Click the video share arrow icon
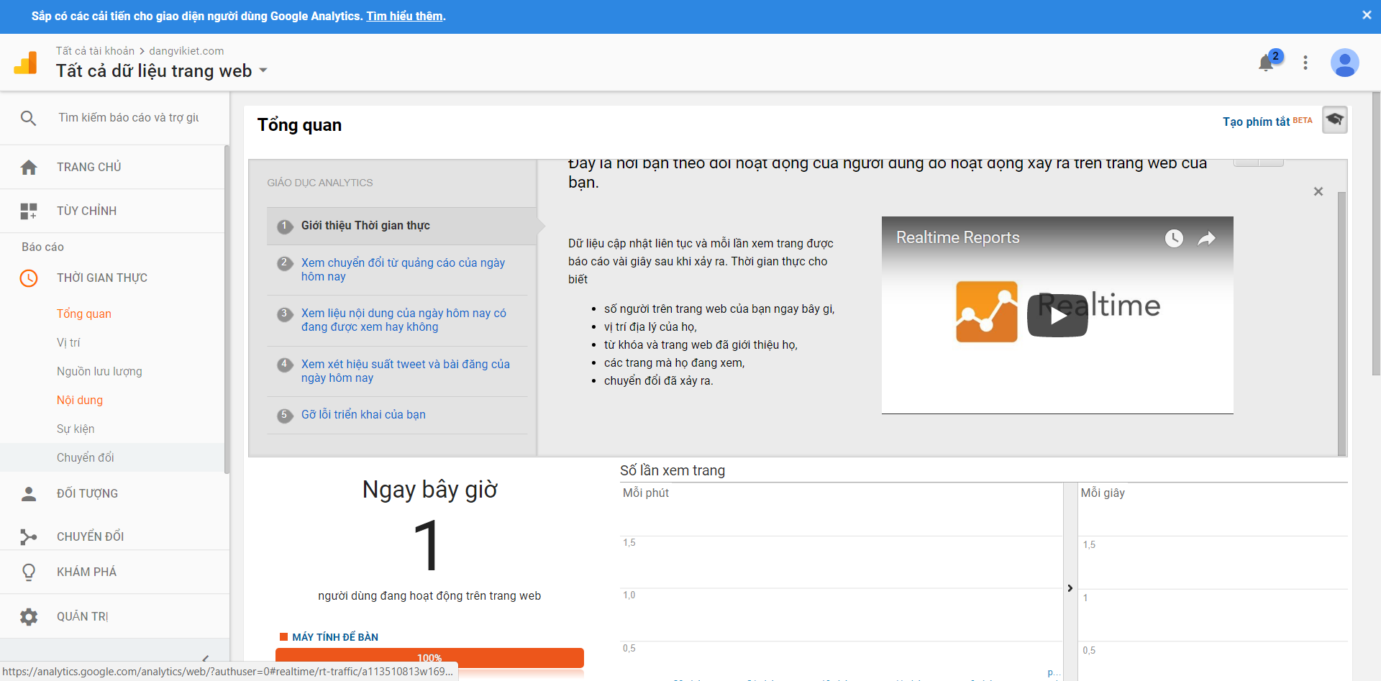The height and width of the screenshot is (681, 1381). point(1206,238)
